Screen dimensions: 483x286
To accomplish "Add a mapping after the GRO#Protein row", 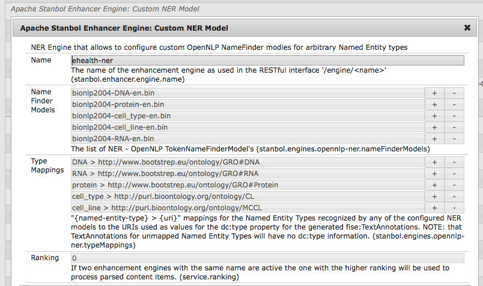I will pos(434,185).
